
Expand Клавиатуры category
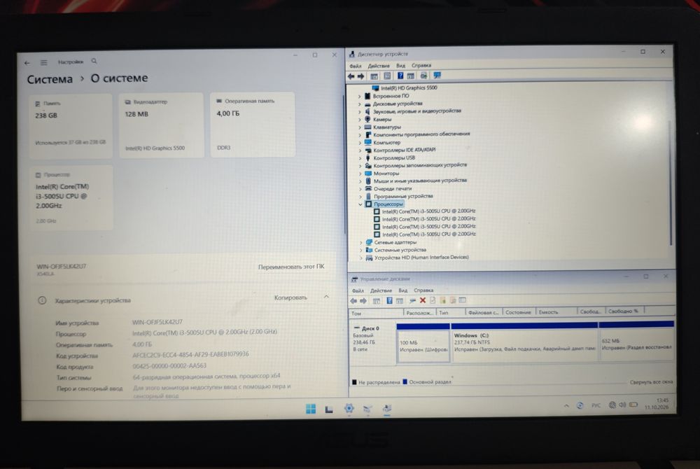[359, 127]
